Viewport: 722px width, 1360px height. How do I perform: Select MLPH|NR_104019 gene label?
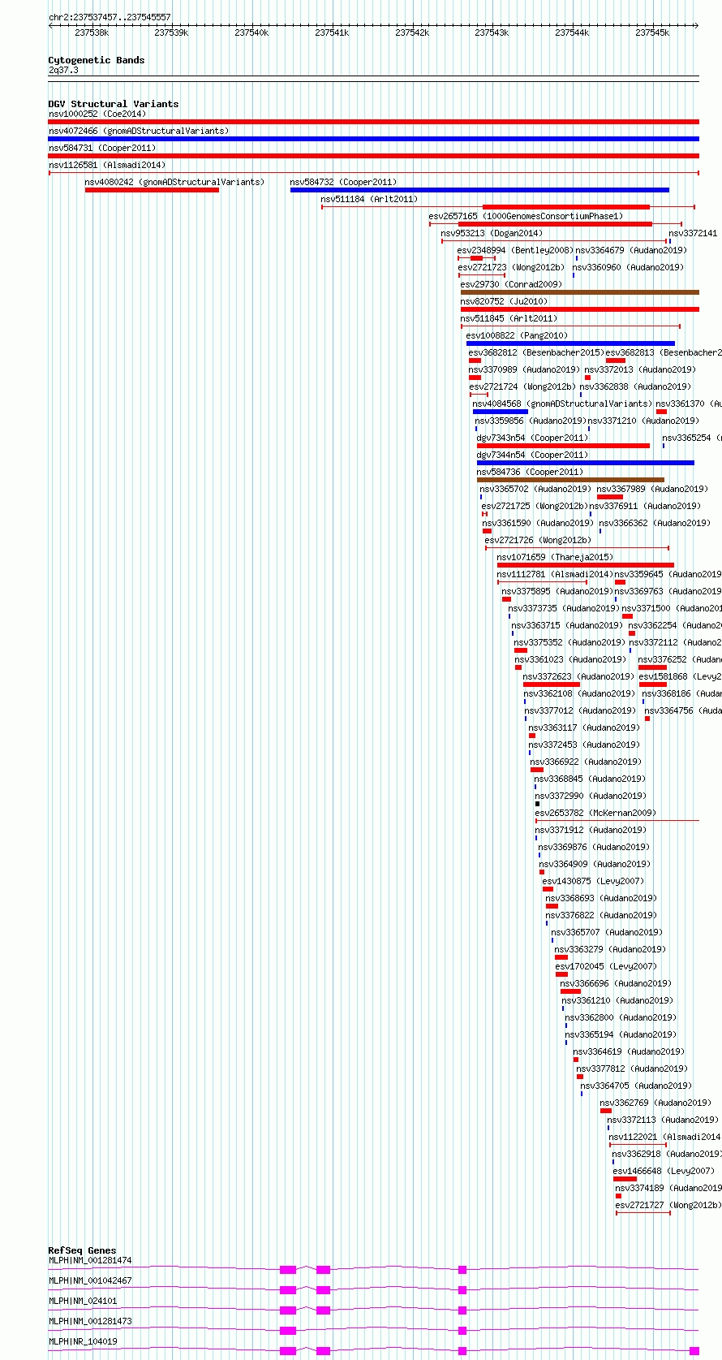(x=83, y=1341)
